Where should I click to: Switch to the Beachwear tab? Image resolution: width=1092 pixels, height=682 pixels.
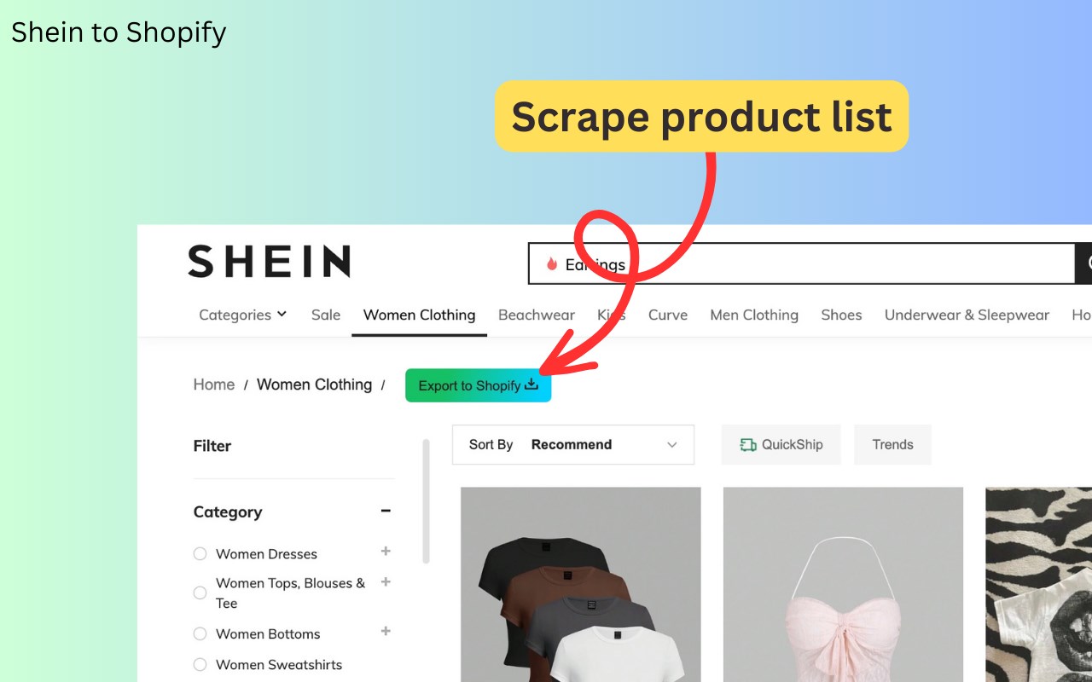tap(537, 315)
